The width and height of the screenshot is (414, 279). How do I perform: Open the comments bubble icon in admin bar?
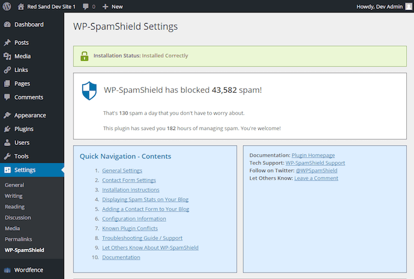(86, 7)
